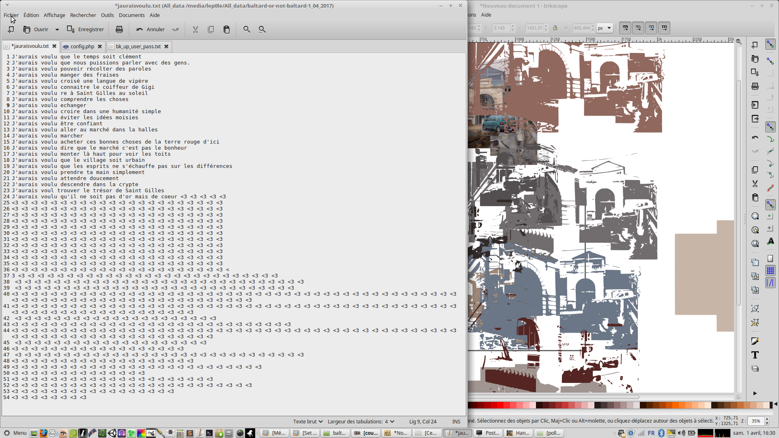The image size is (779, 438).
Task: Click Inkscape cut scissors icon
Action: 755,184
